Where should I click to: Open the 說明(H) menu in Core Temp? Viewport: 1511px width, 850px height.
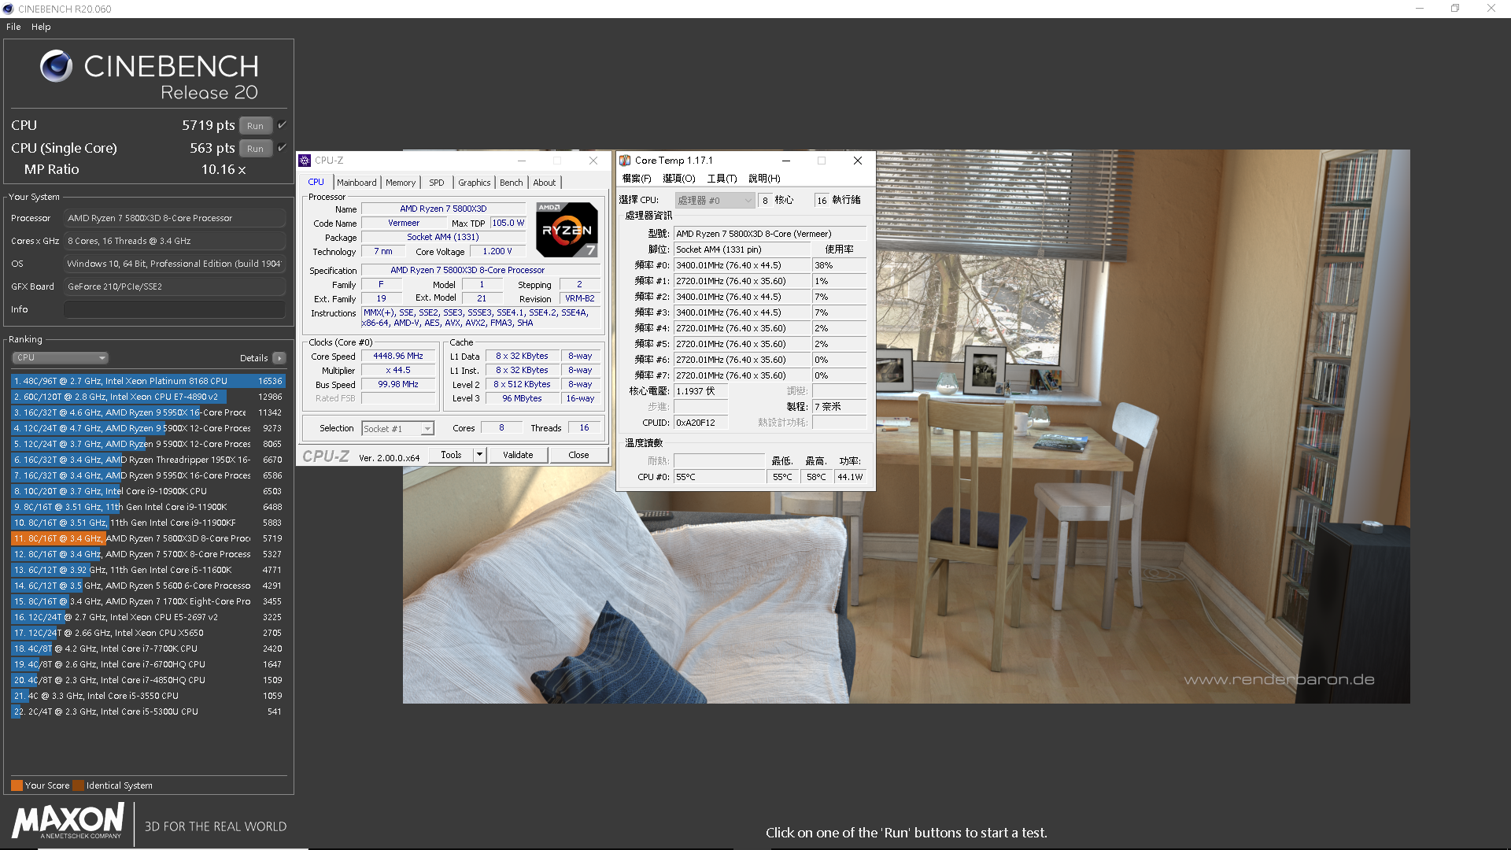click(764, 179)
